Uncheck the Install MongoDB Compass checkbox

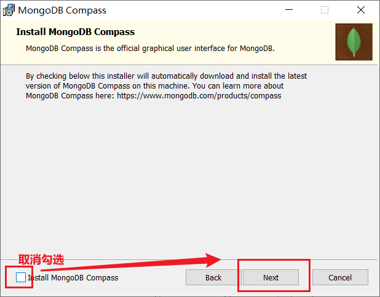tap(21, 277)
